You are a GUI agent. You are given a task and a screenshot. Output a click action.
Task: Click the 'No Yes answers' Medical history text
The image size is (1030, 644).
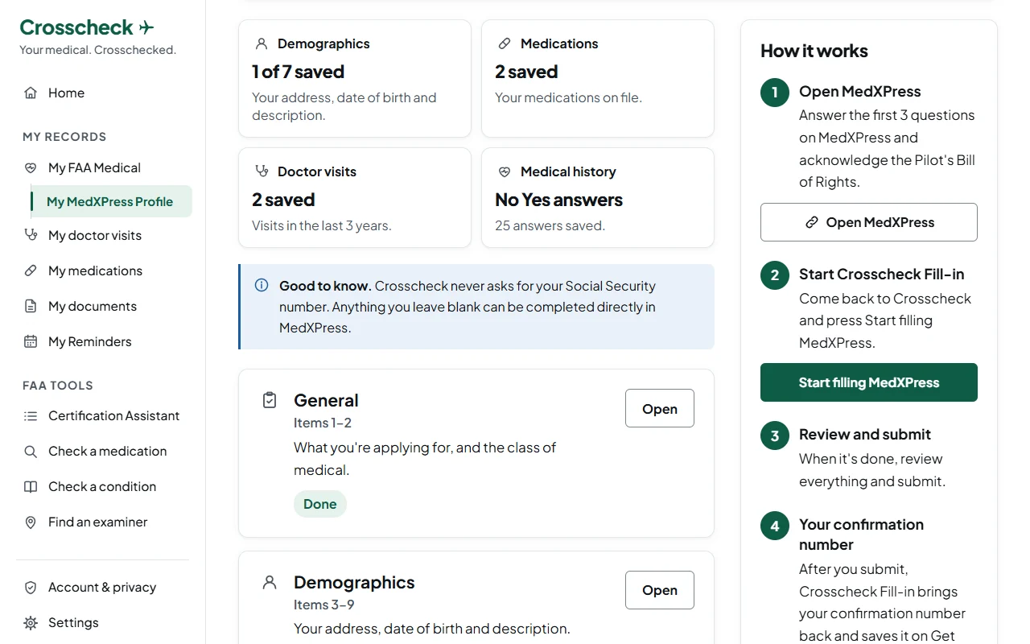tap(559, 200)
